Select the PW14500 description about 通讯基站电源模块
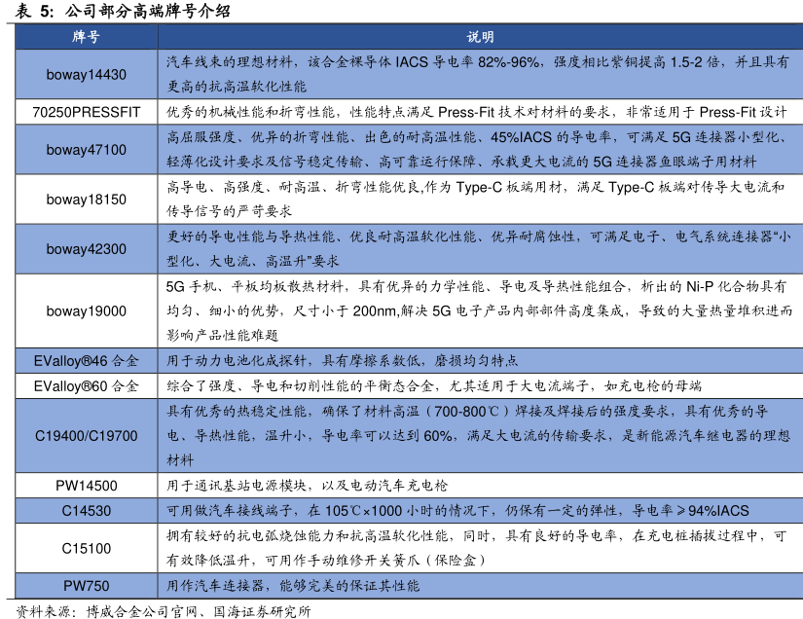The image size is (803, 619). [320, 485]
